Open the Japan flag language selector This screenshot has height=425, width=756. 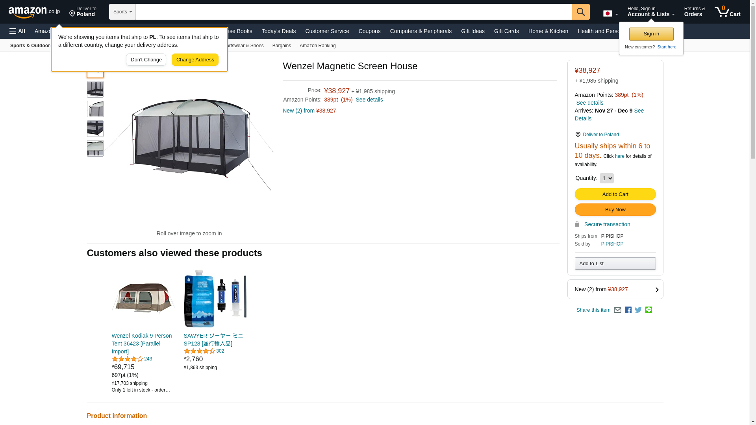[610, 14]
